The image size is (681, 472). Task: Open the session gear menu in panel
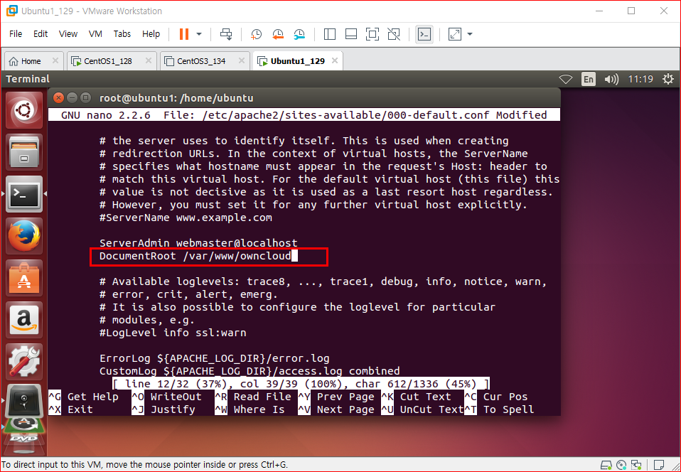[668, 79]
